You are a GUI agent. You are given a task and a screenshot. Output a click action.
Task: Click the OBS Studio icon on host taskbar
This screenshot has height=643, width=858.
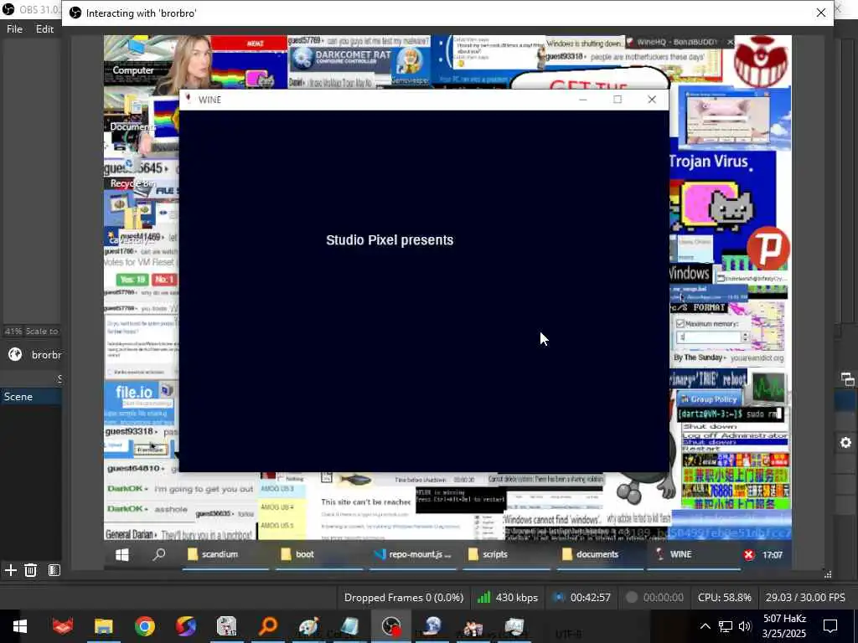pos(391,626)
